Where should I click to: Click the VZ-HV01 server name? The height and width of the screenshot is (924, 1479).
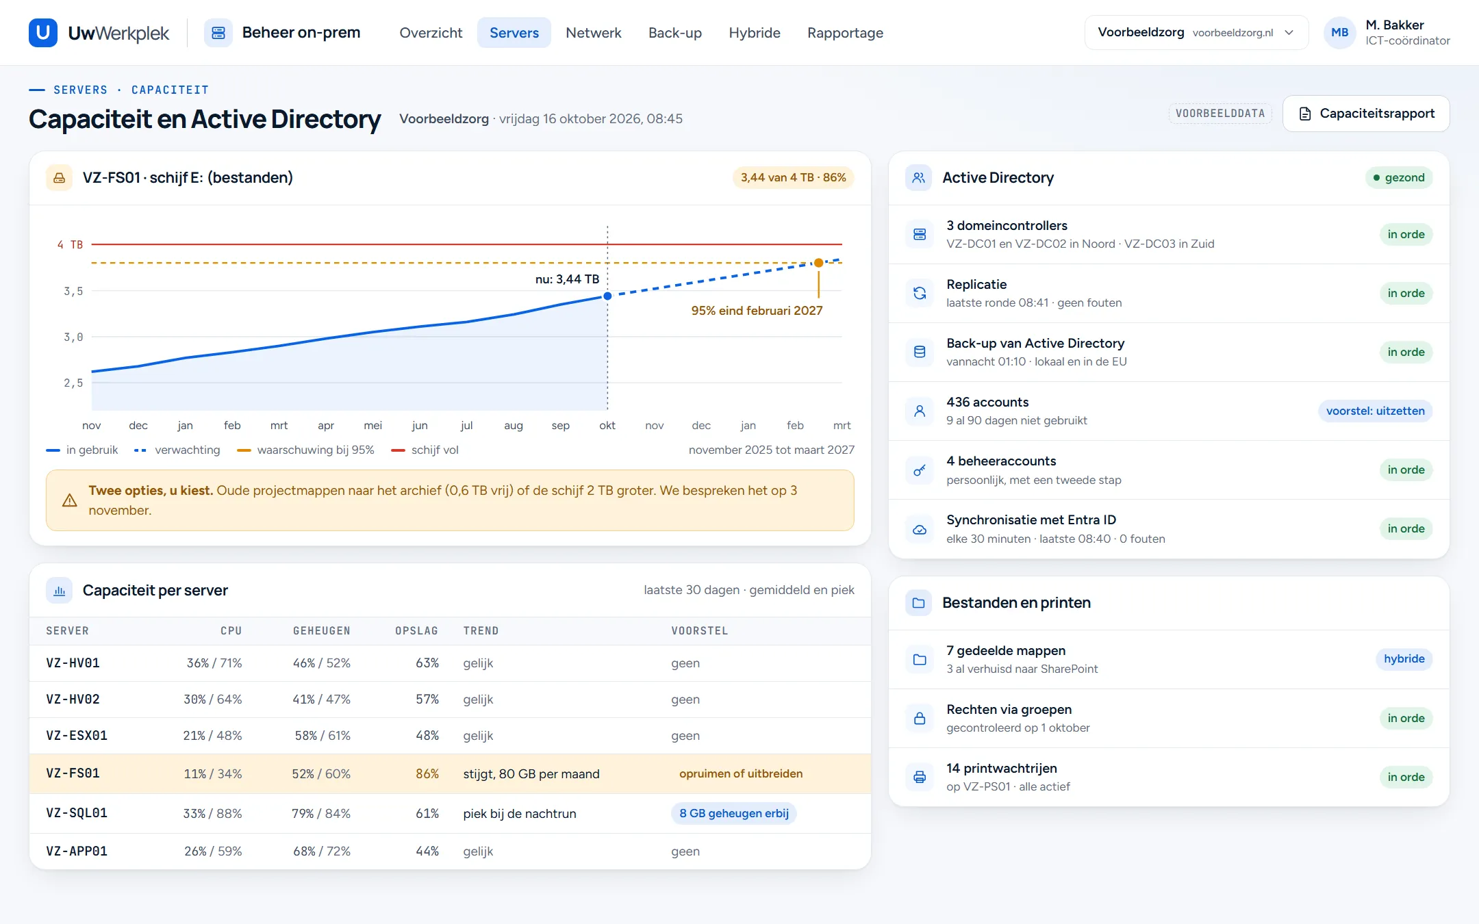pyautogui.click(x=73, y=663)
